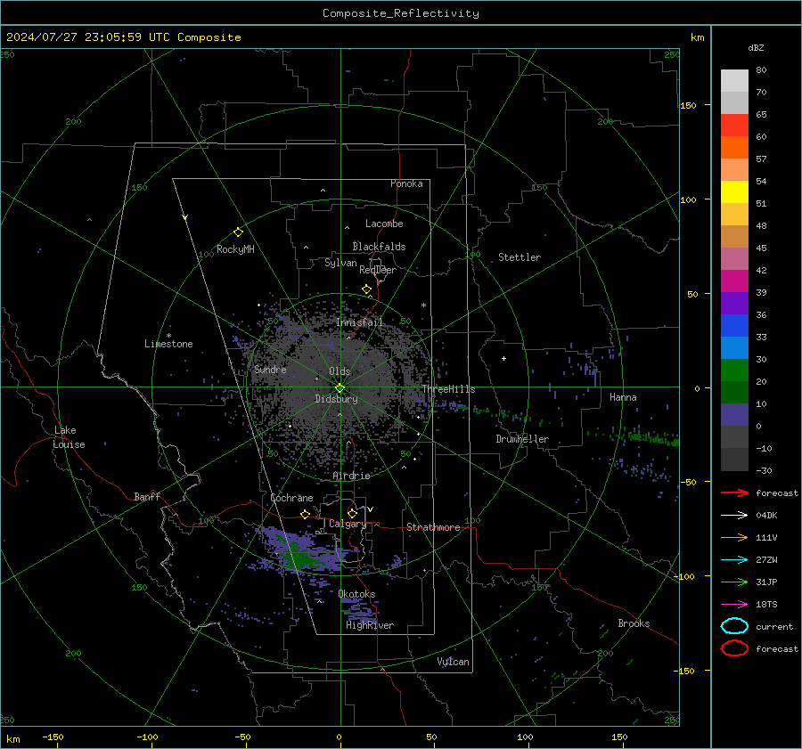Click the Drumheller city label
The width and height of the screenshot is (802, 749).
pos(522,439)
